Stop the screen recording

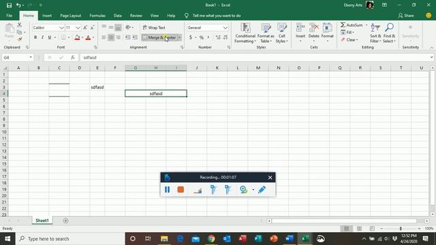point(181,189)
